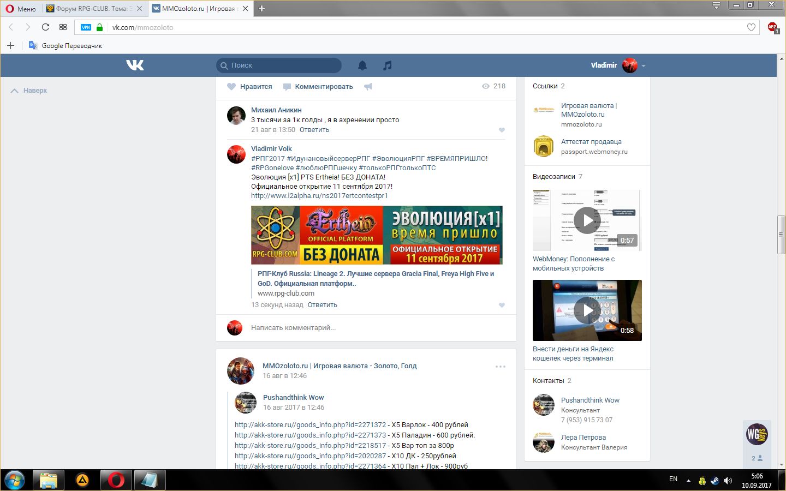This screenshot has height=491, width=786.
Task: Open the tab list menu icon
Action: (x=716, y=5)
